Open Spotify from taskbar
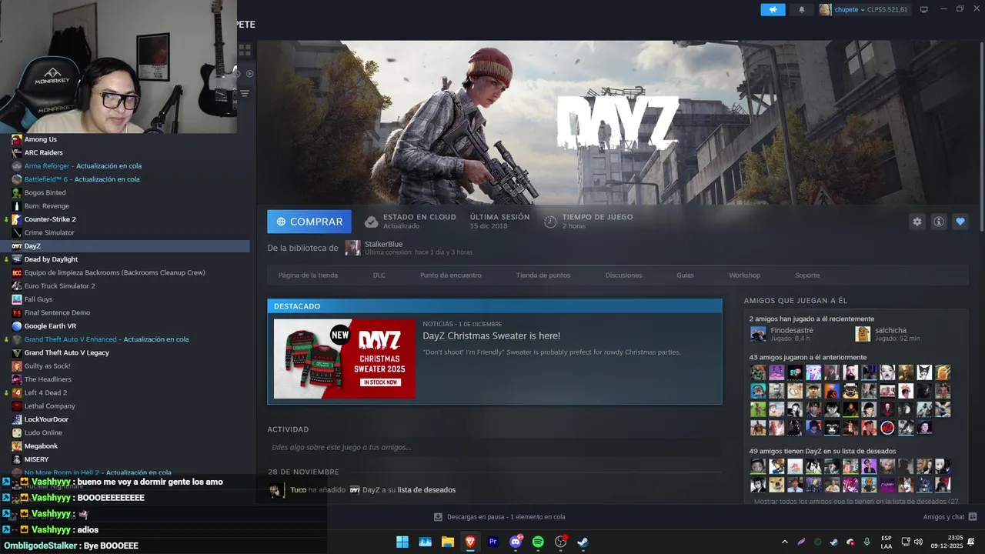Viewport: 985px width, 554px height. (538, 542)
